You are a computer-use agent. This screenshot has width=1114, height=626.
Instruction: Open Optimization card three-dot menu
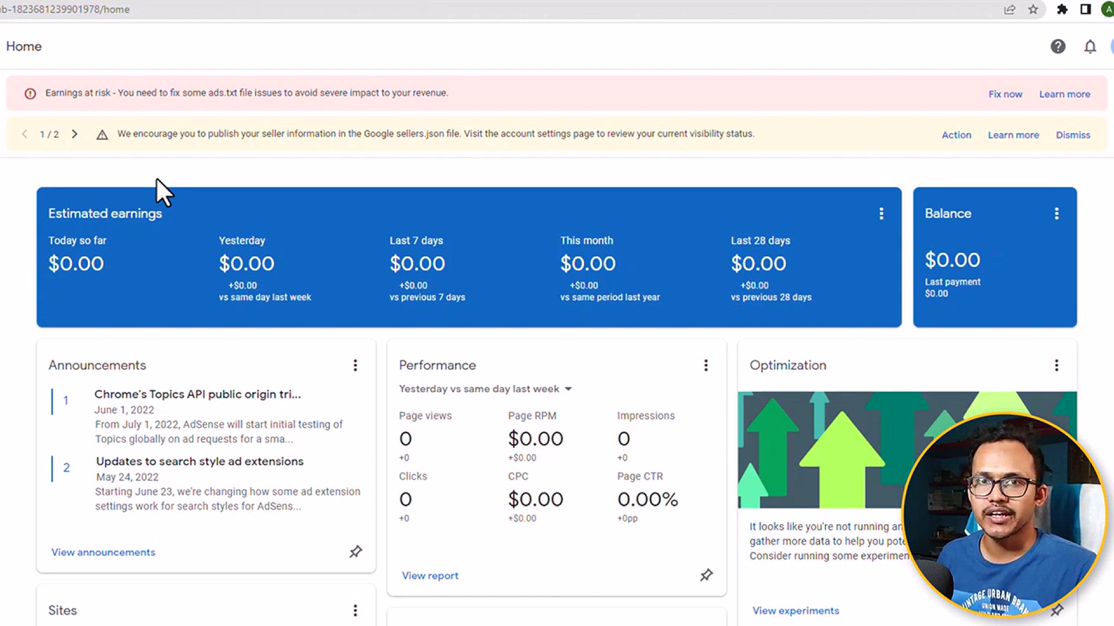click(1057, 365)
